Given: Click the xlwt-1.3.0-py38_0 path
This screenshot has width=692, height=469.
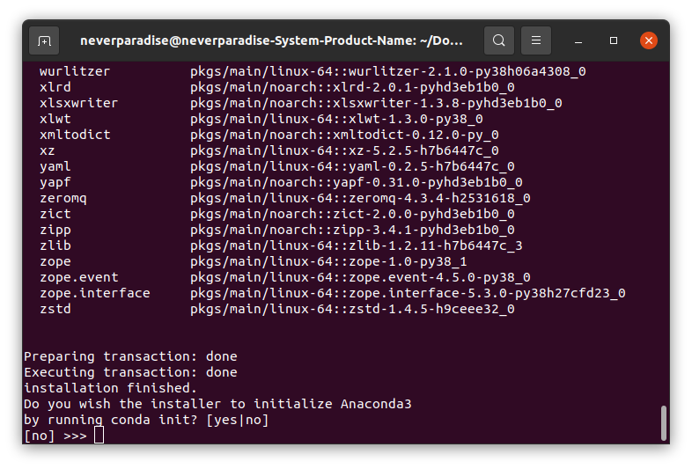Looking at the screenshot, I should click(x=336, y=119).
